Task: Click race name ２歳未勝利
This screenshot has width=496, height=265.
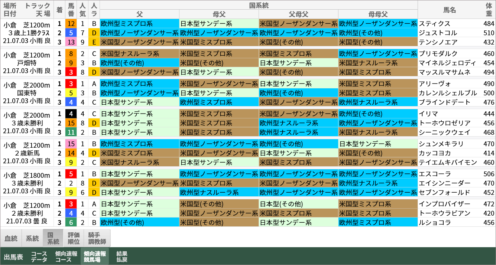Action: [x=26, y=213]
